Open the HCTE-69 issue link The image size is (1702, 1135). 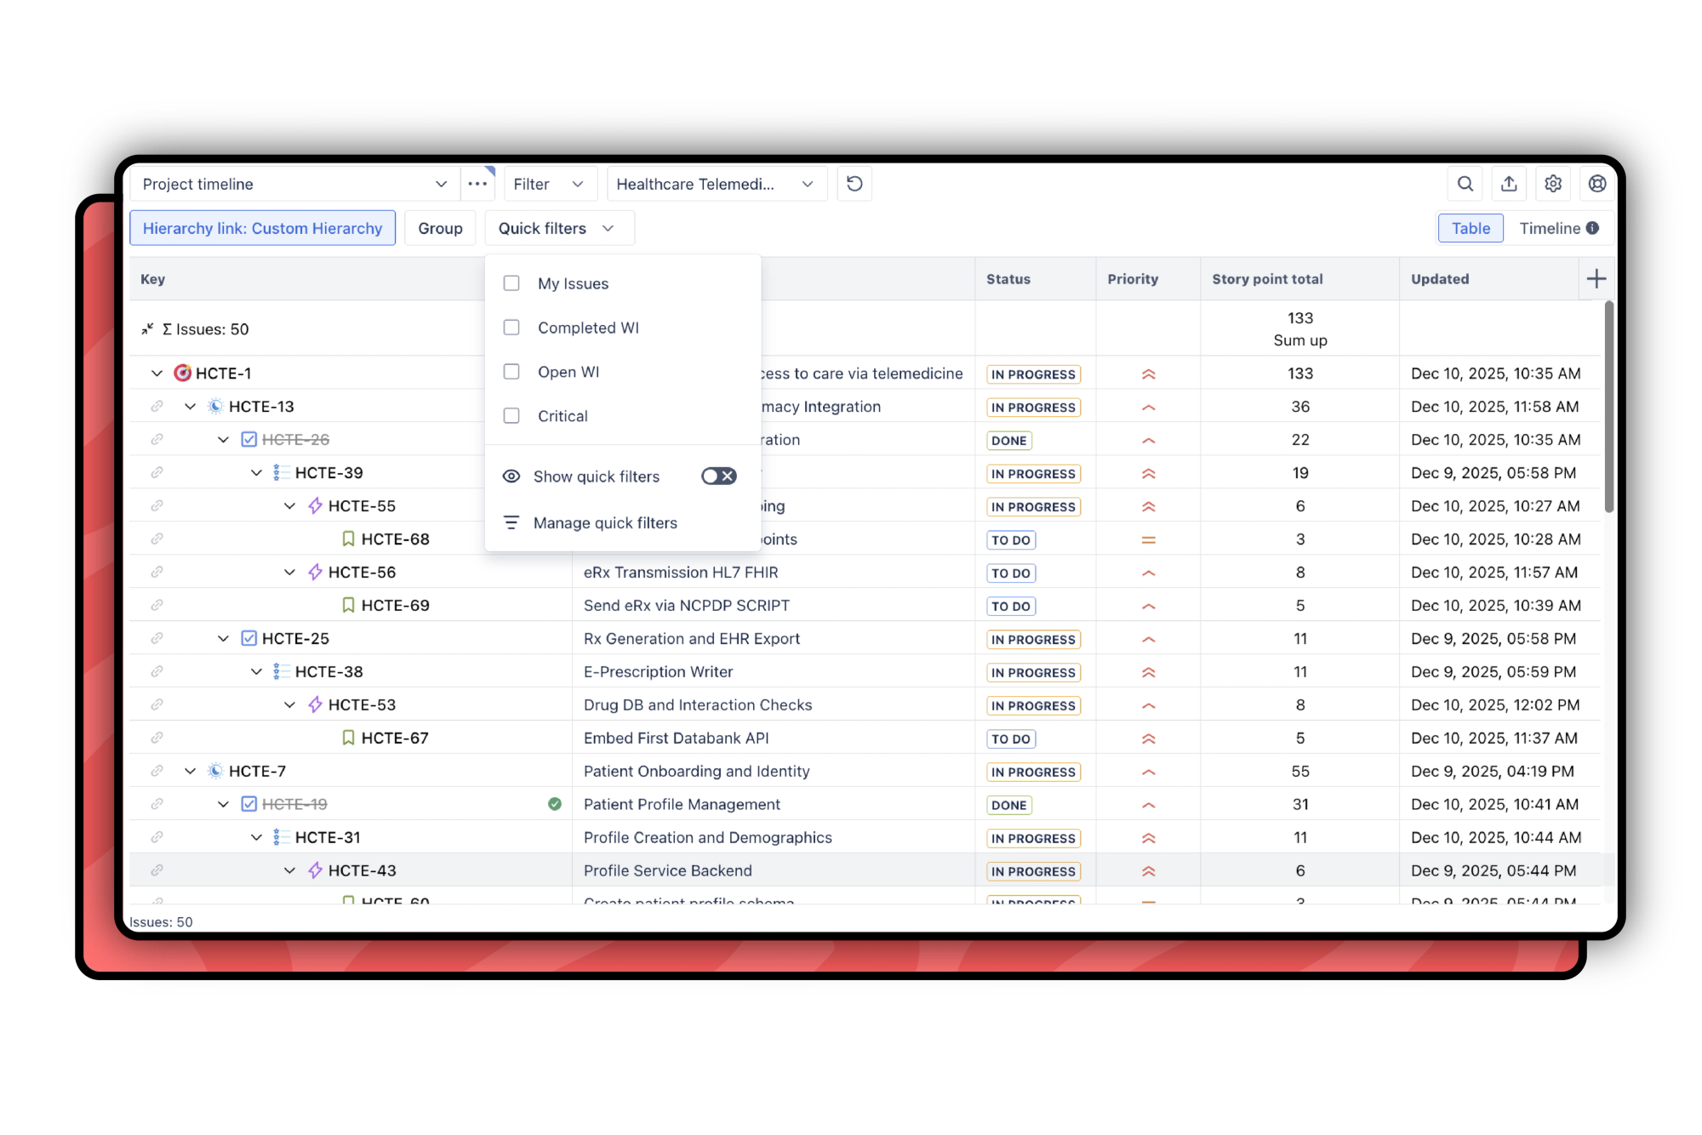coord(395,606)
